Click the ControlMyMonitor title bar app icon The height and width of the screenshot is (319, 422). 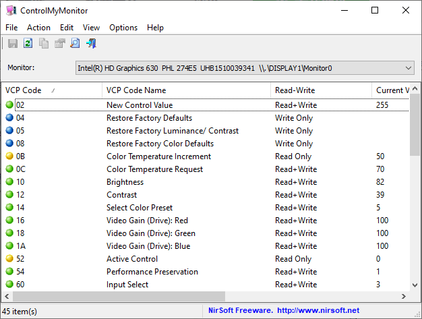click(12, 10)
